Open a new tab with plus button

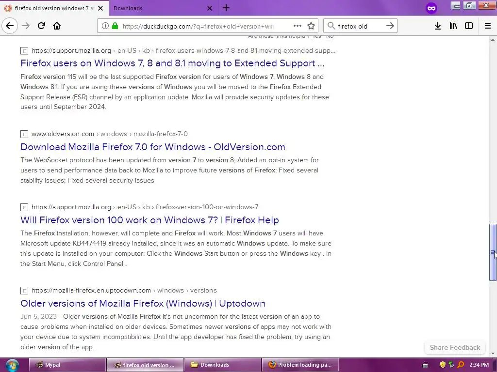tap(226, 8)
